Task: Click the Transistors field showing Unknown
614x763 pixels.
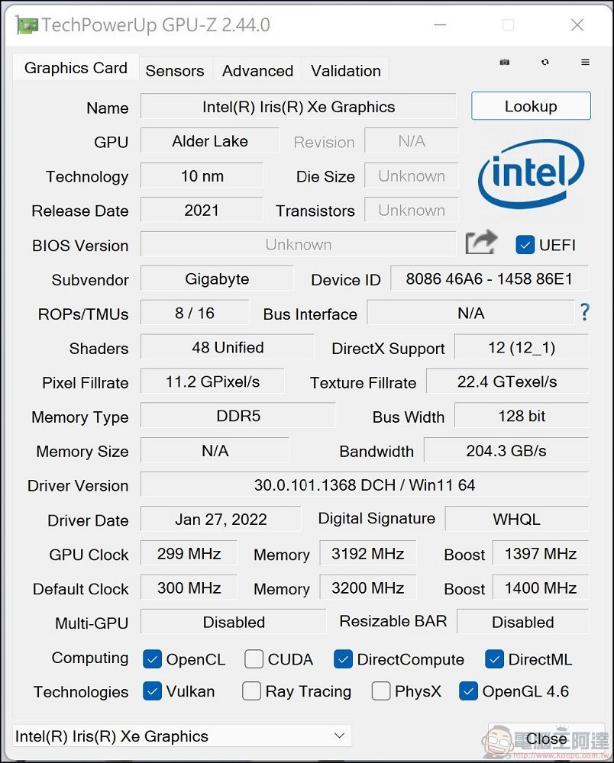Action: click(x=412, y=210)
